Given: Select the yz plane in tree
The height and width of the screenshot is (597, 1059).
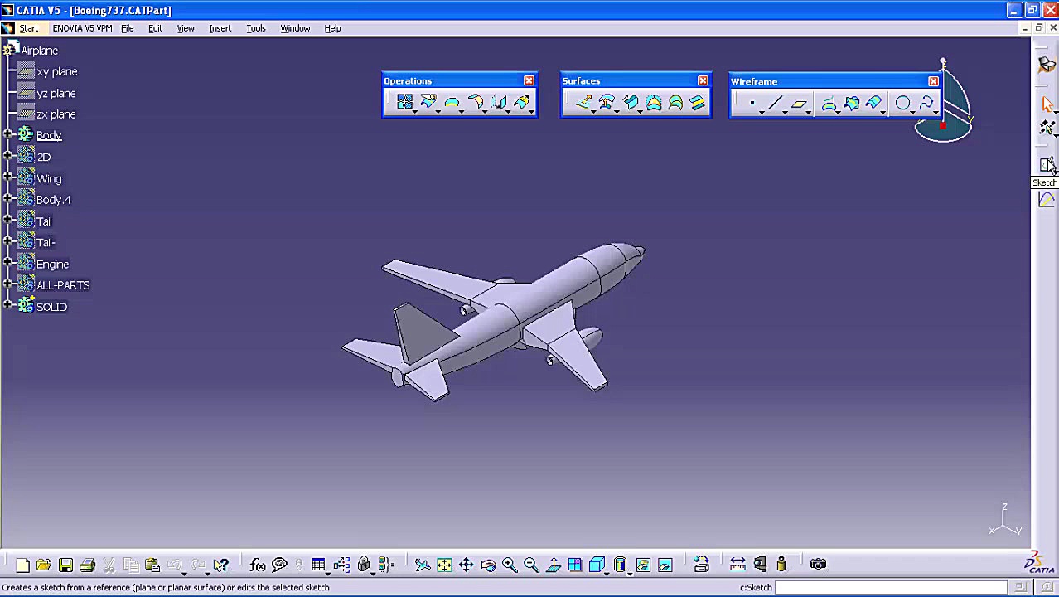Looking at the screenshot, I should 56,93.
